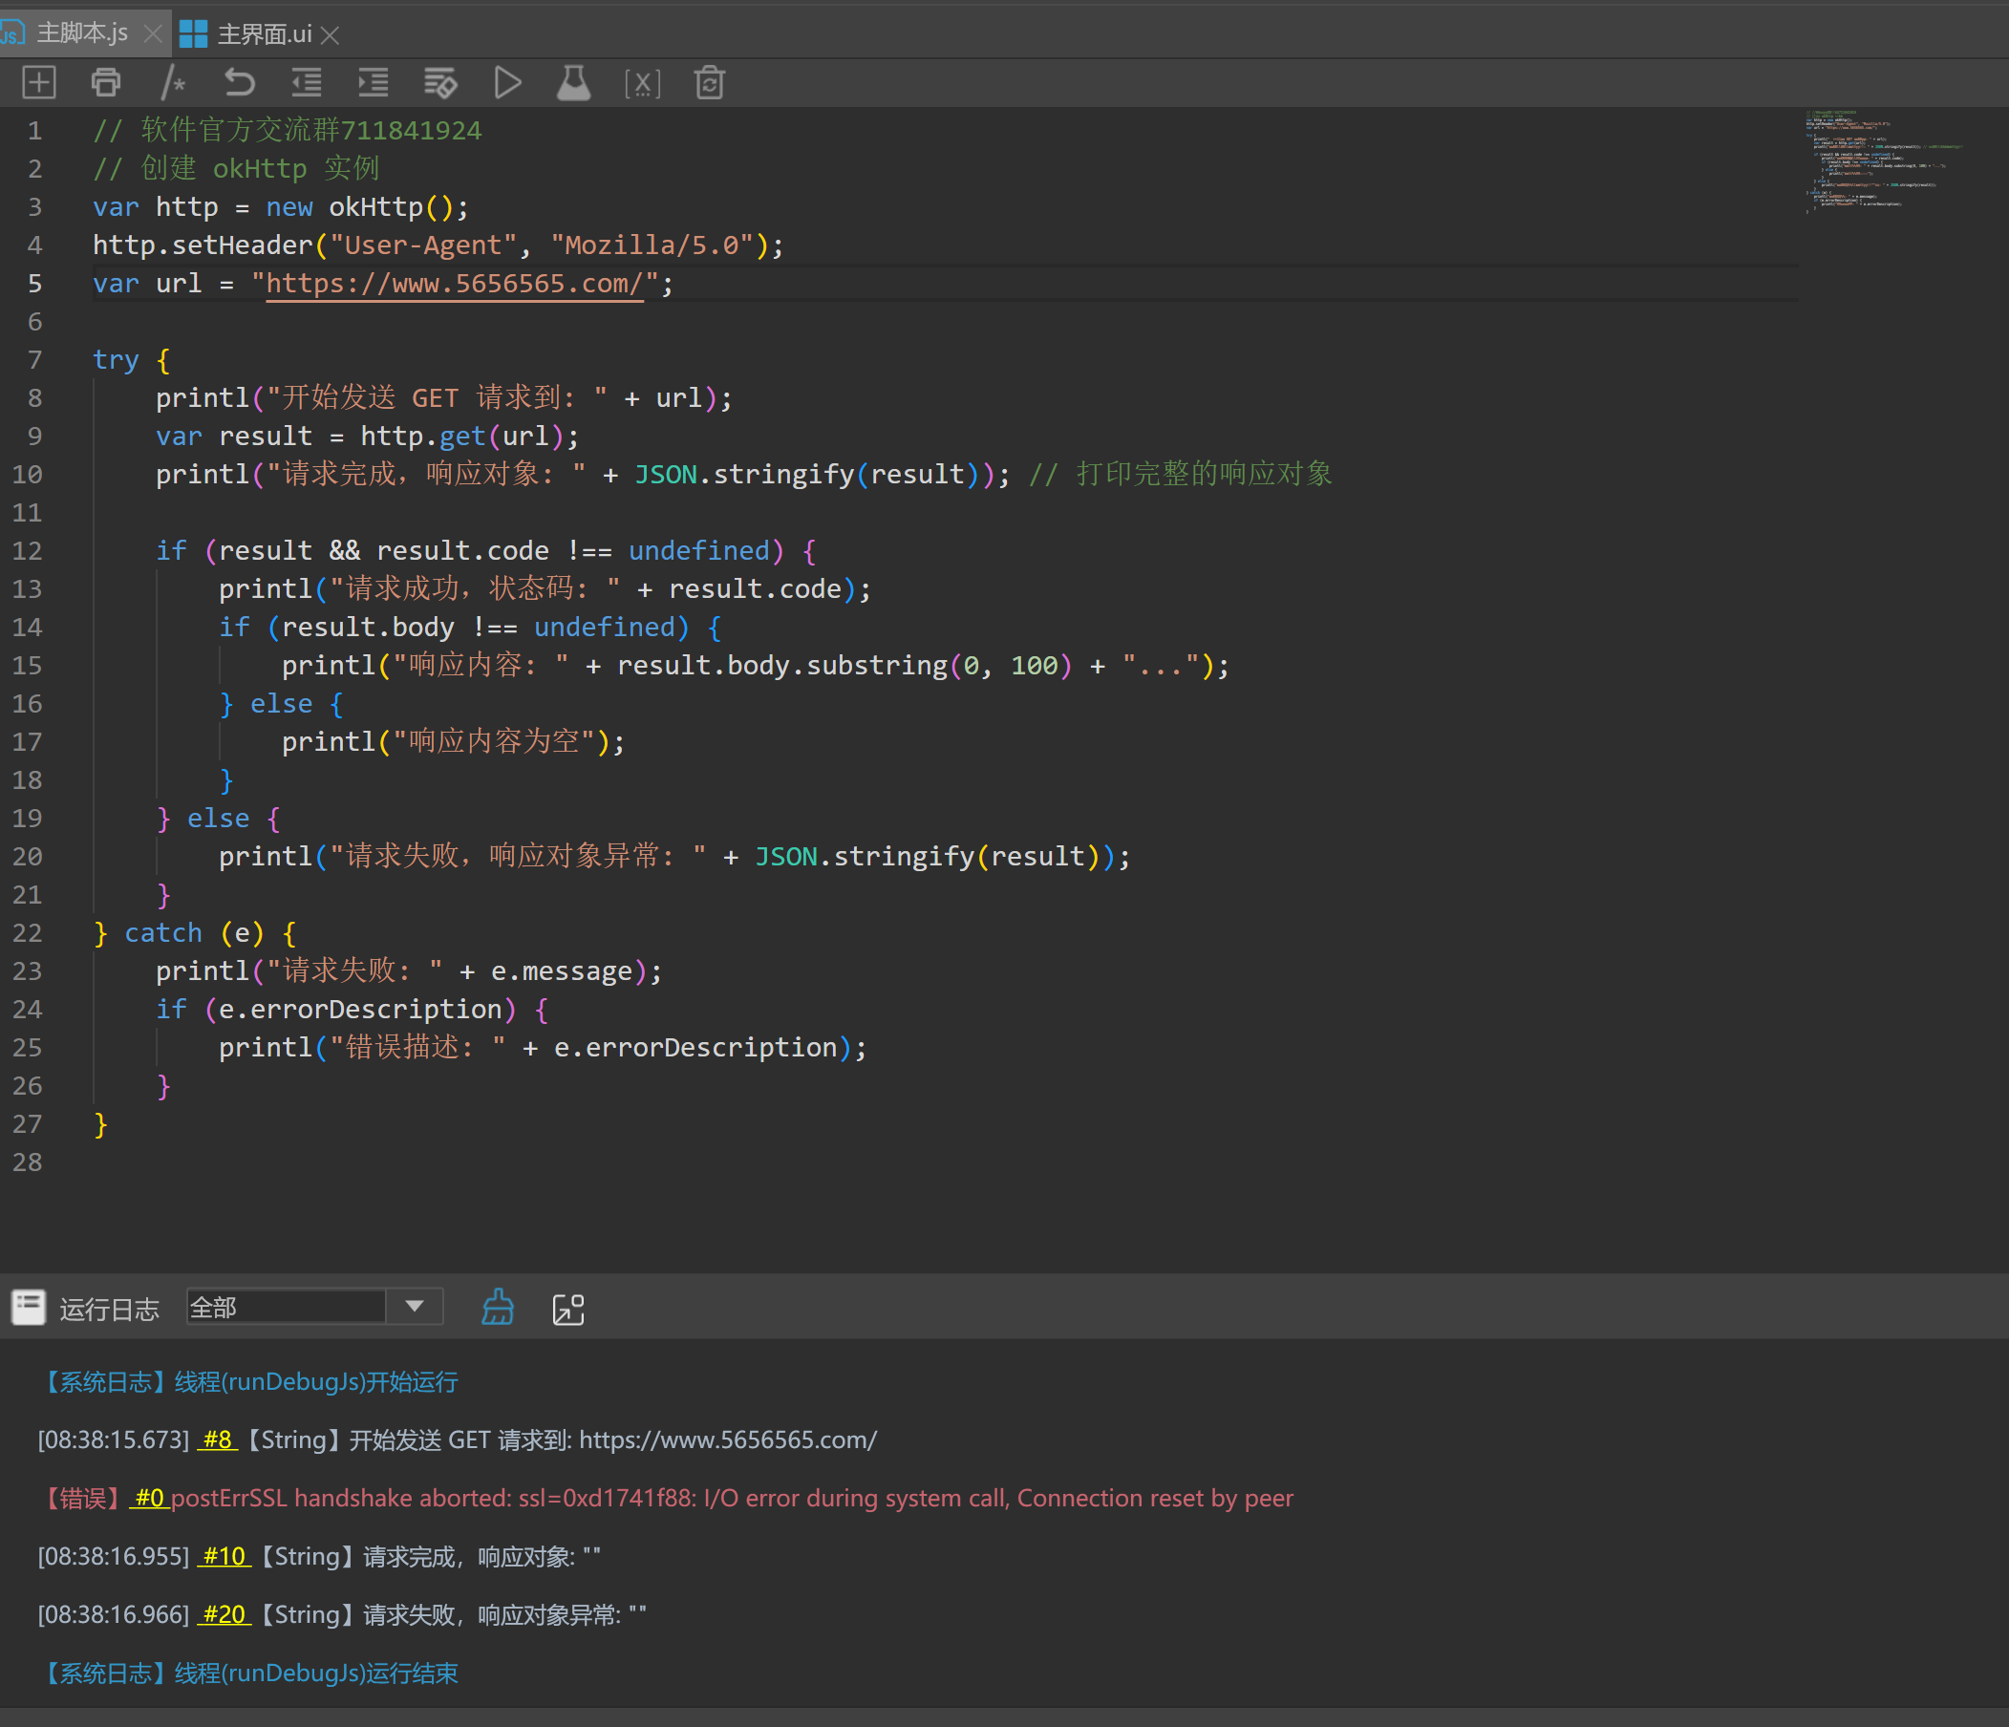Click the [x] variables icon

pyautogui.click(x=642, y=83)
